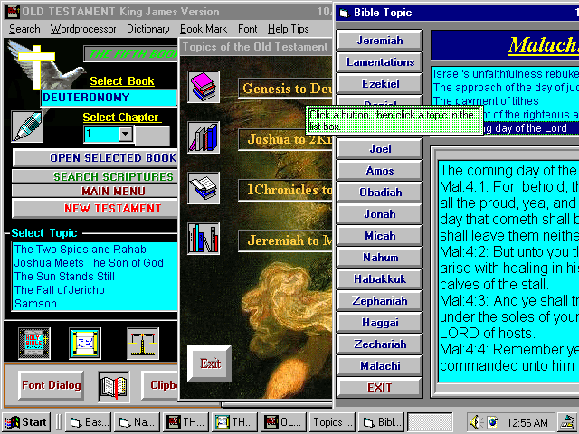The image size is (579, 434).
Task: Click the Joshua to 2Kings topic button
Action: tap(285, 139)
